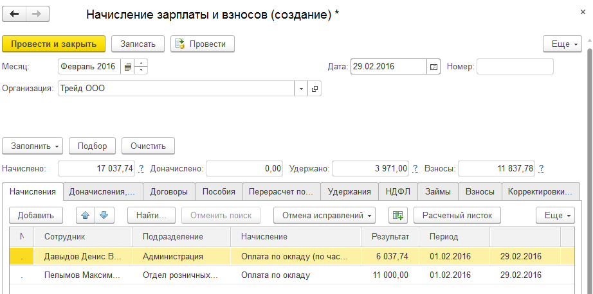Image resolution: width=593 pixels, height=294 pixels.
Task: Move row down with arrow icon
Action: (x=103, y=215)
